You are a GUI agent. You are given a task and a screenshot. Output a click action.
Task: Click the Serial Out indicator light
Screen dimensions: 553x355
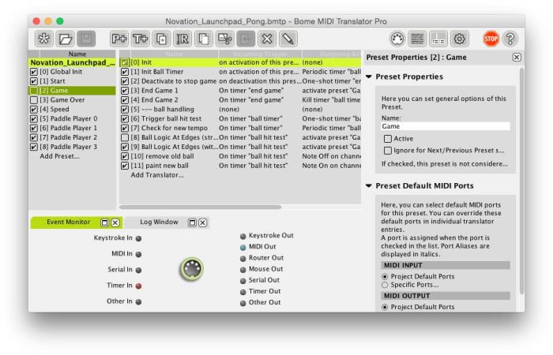[x=243, y=281]
